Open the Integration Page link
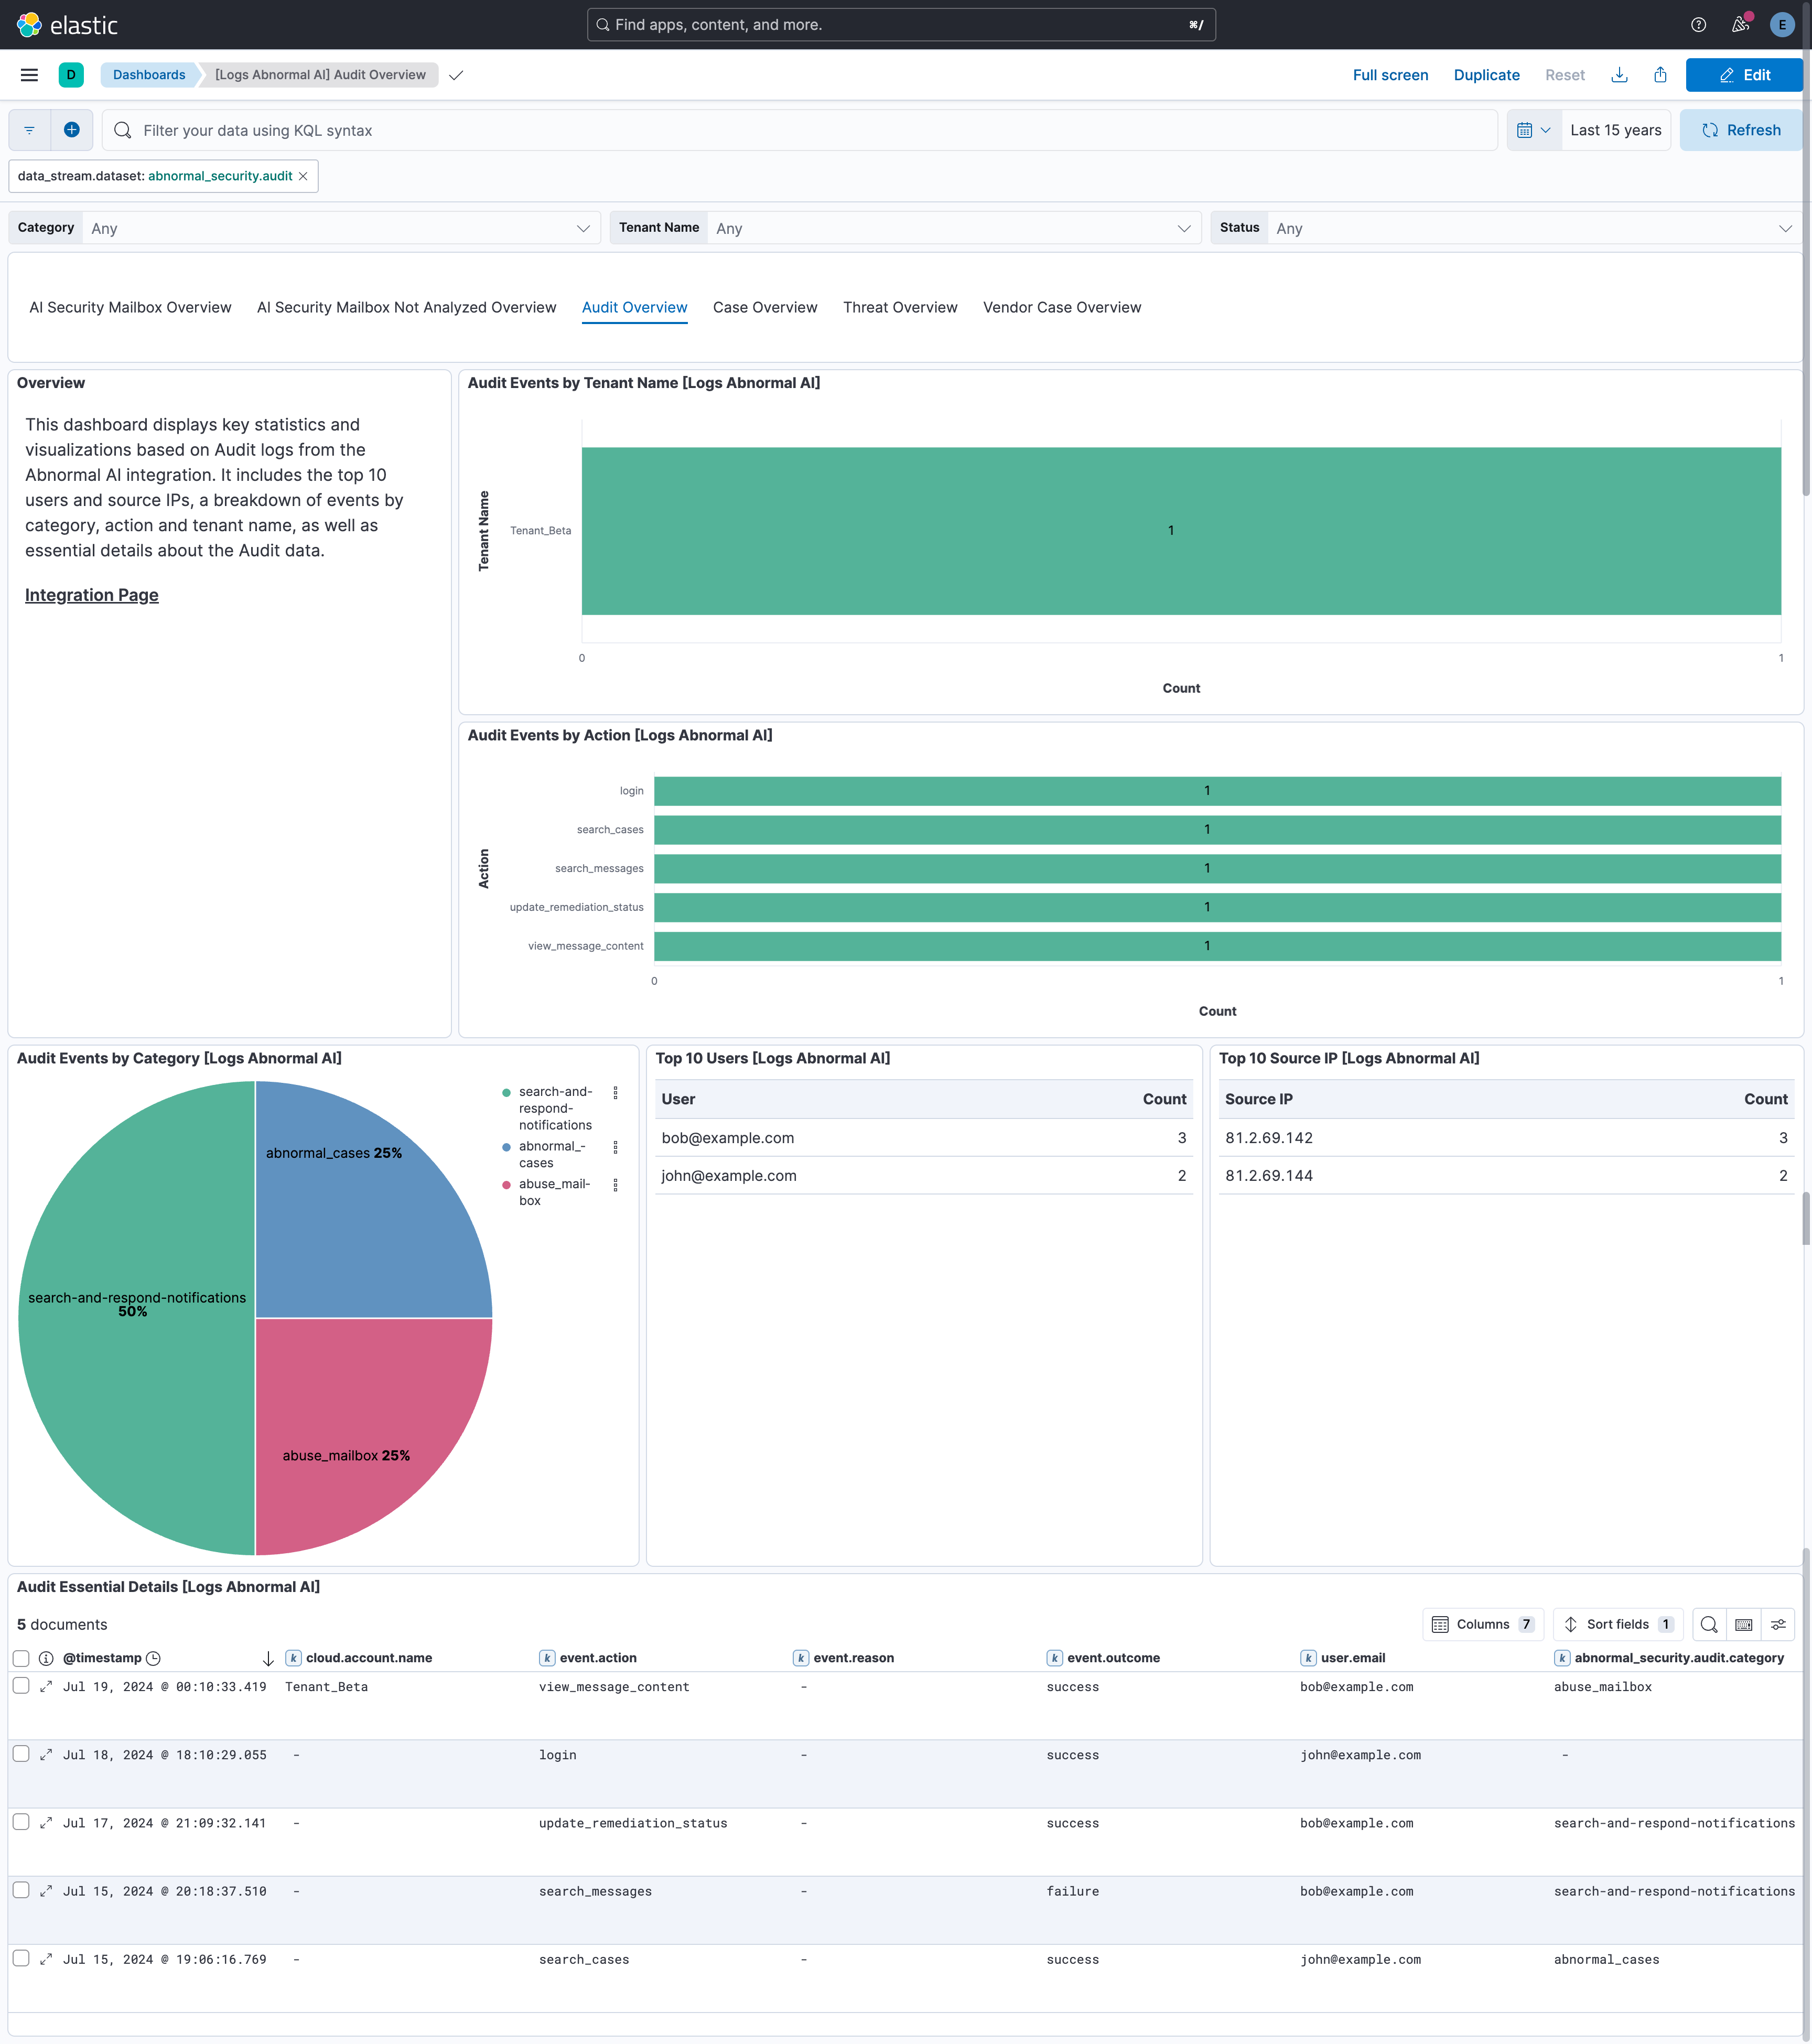Screen dimensions: 1812x2044 coord(91,594)
